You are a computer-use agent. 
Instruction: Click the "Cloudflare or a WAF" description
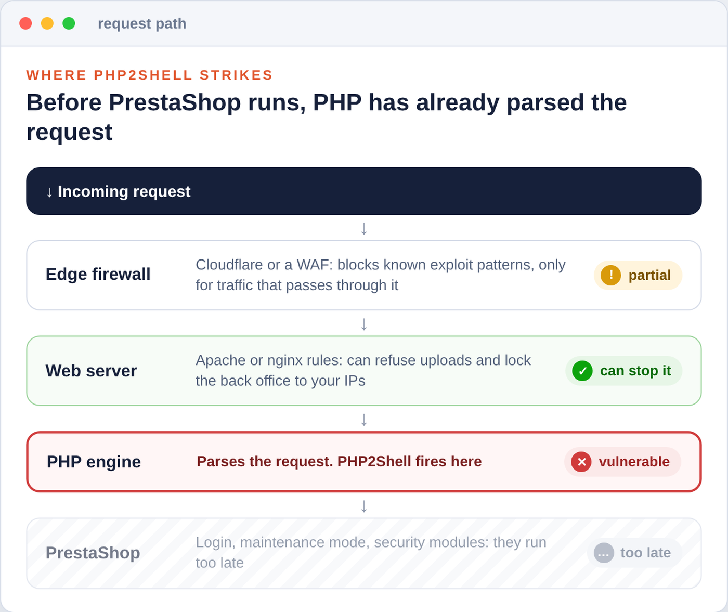(381, 275)
